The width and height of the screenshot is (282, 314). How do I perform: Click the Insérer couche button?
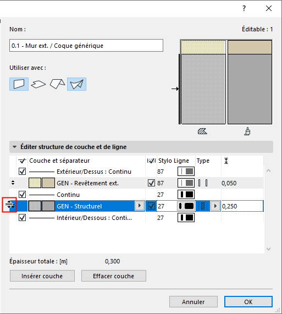point(42,276)
